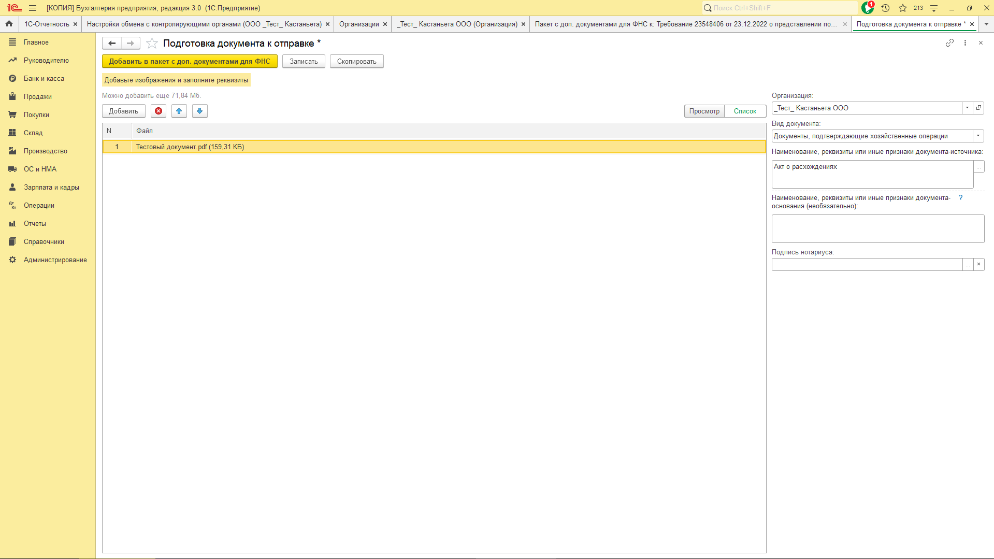Image resolution: width=994 pixels, height=559 pixels.
Task: Copy link to this form icon
Action: pos(949,43)
